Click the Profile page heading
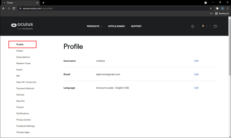Image resolution: width=231 pixels, height=138 pixels. pyautogui.click(x=73, y=47)
